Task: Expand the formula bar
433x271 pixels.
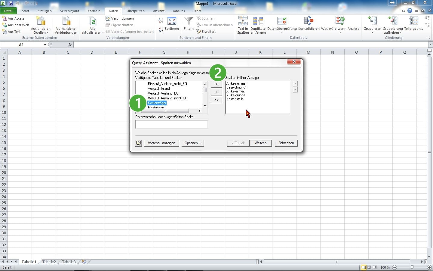Action: [430, 45]
